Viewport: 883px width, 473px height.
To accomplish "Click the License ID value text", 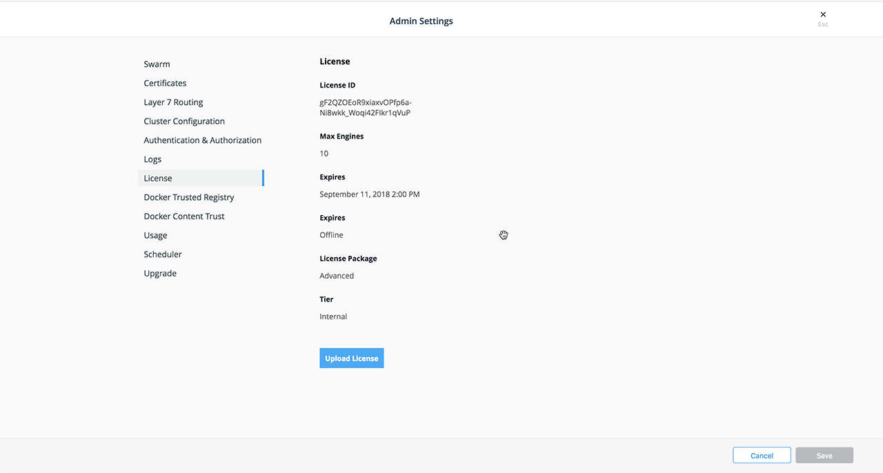I will pyautogui.click(x=365, y=108).
